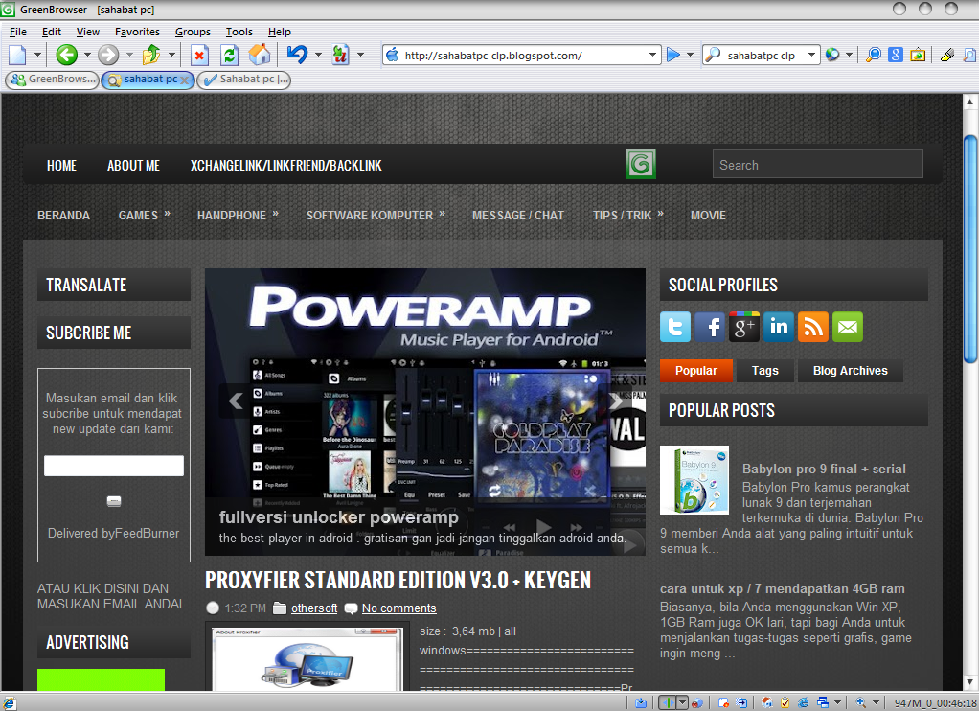Stop loading with the red X icon
This screenshot has height=711, width=979.
click(199, 55)
